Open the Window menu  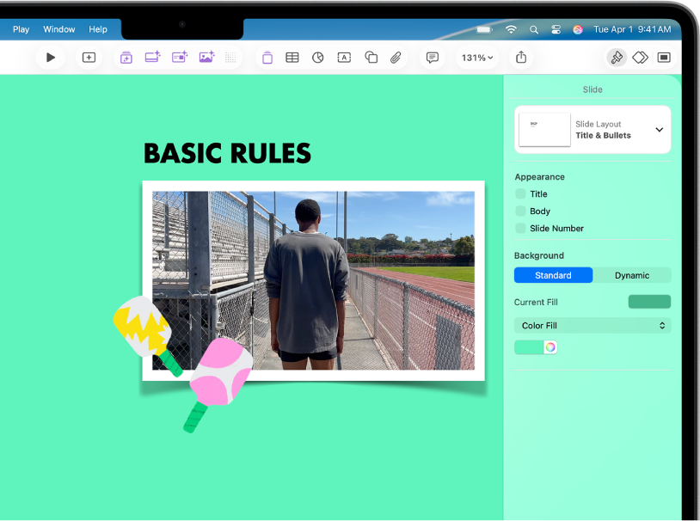(58, 28)
